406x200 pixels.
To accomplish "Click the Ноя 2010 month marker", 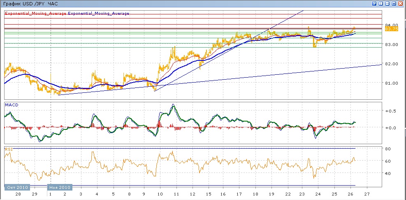I will pos(60,187).
